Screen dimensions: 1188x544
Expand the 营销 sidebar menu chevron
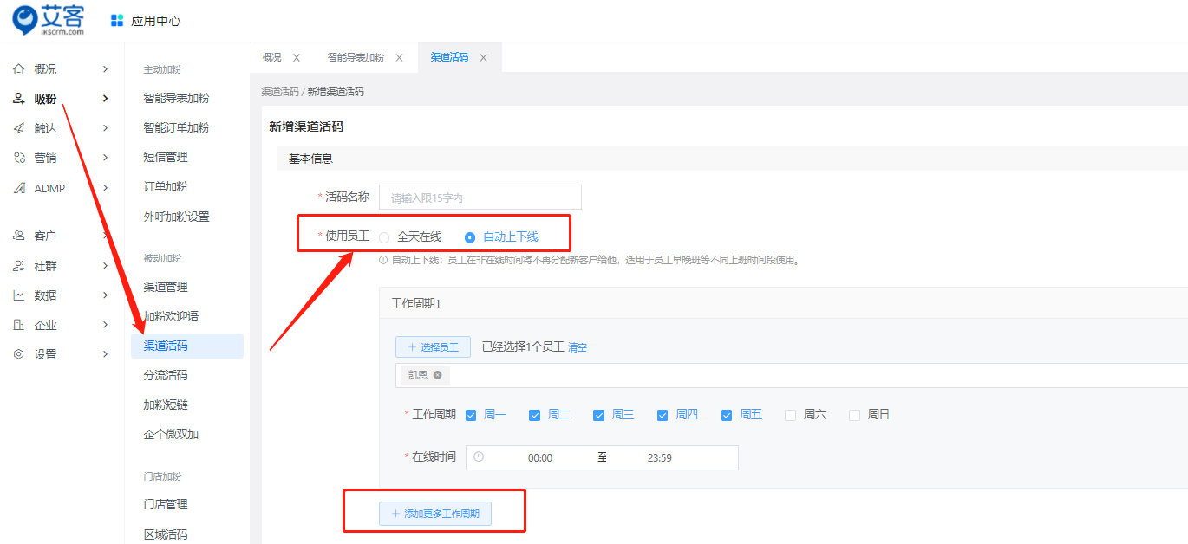(x=105, y=158)
